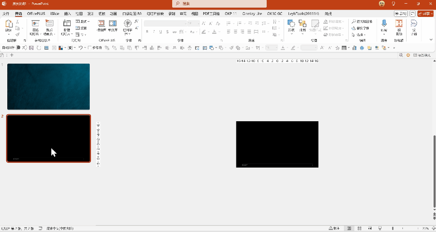Image resolution: width=436 pixels, height=232 pixels.
Task: Click the comments speech-bubble button at top right
Action: point(413,14)
